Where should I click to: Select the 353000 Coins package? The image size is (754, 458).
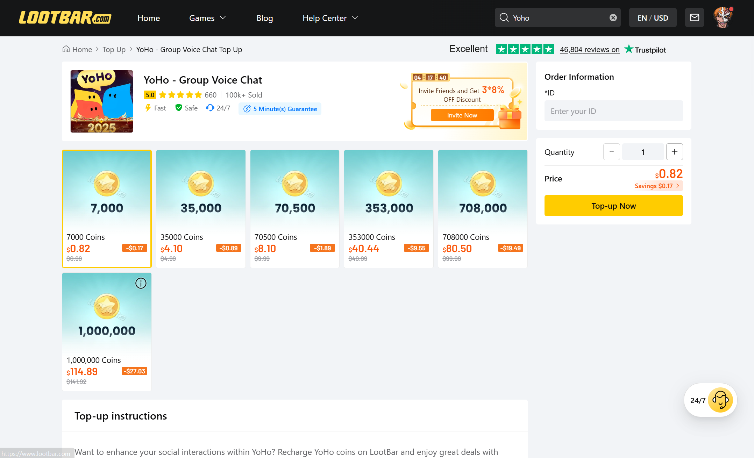pos(389,209)
